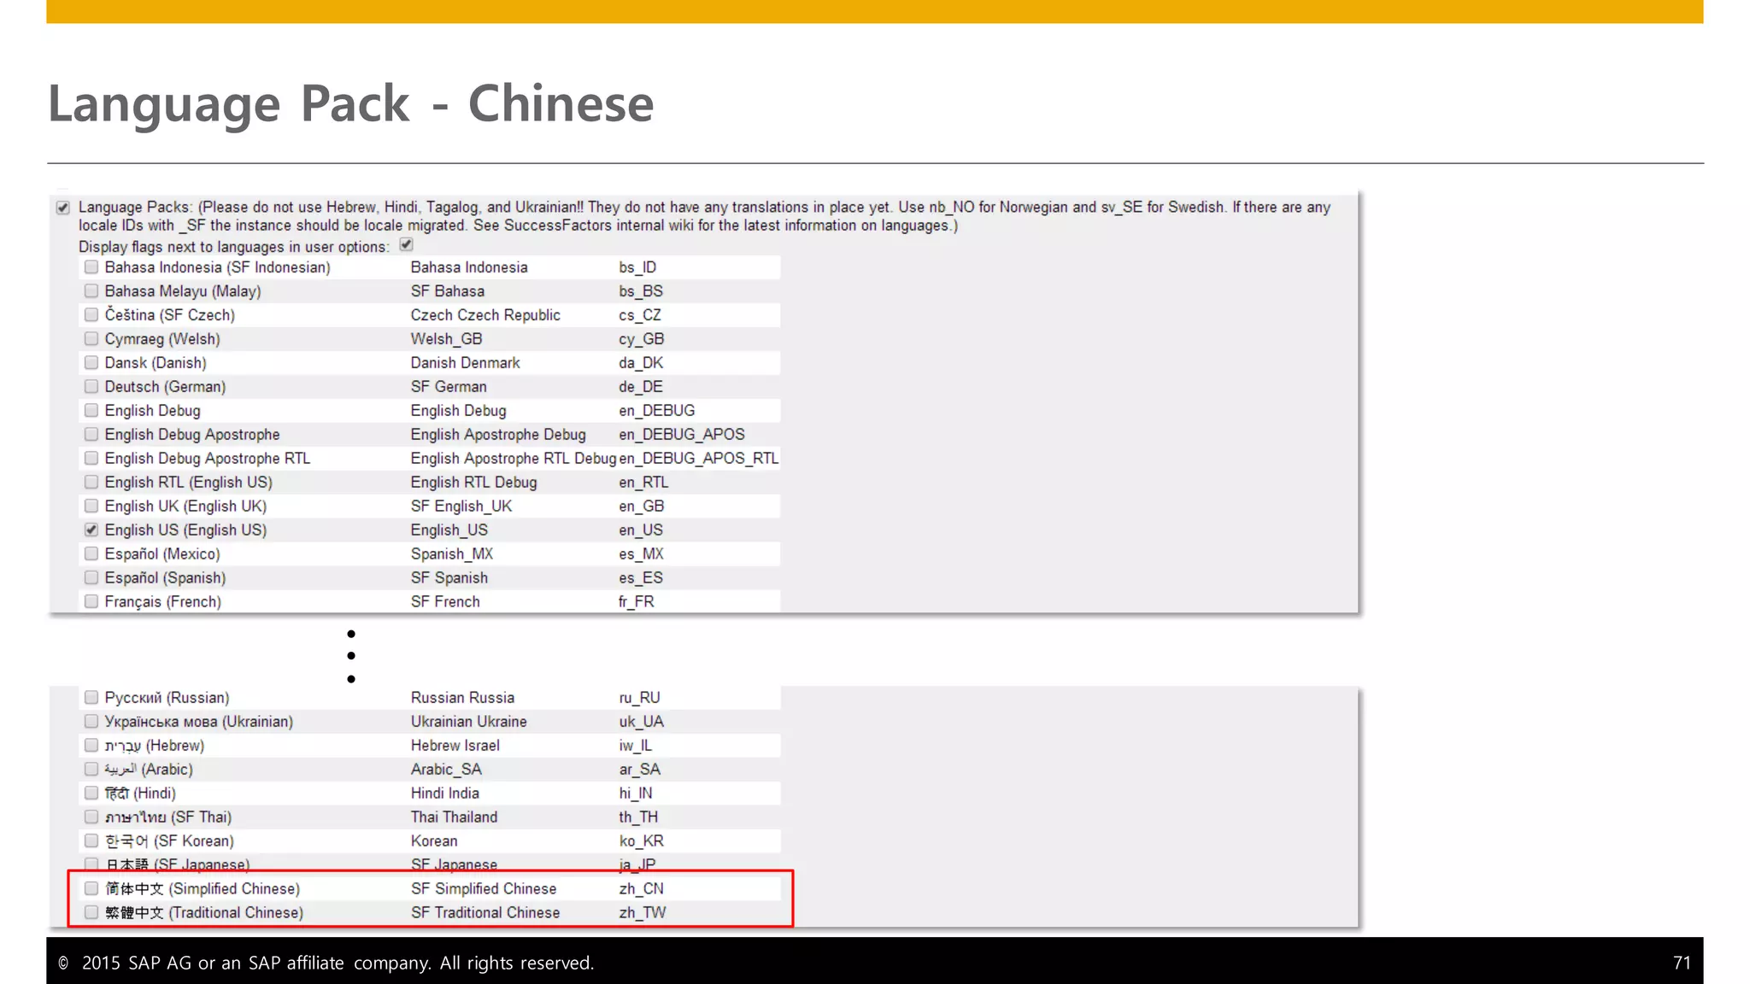The width and height of the screenshot is (1750, 984).
Task: Select the ru_RU locale code
Action: tap(640, 699)
